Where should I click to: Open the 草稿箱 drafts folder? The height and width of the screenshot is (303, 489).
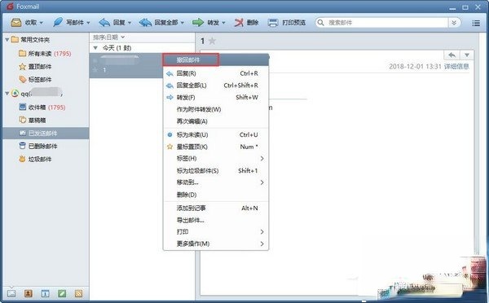click(x=33, y=120)
